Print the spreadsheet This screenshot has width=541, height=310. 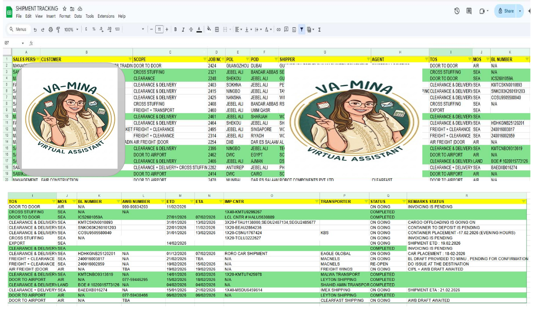tap(51, 30)
